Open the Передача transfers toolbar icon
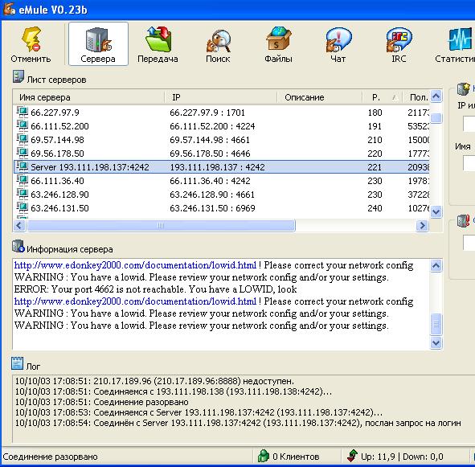The height and width of the screenshot is (467, 475). pos(158,44)
